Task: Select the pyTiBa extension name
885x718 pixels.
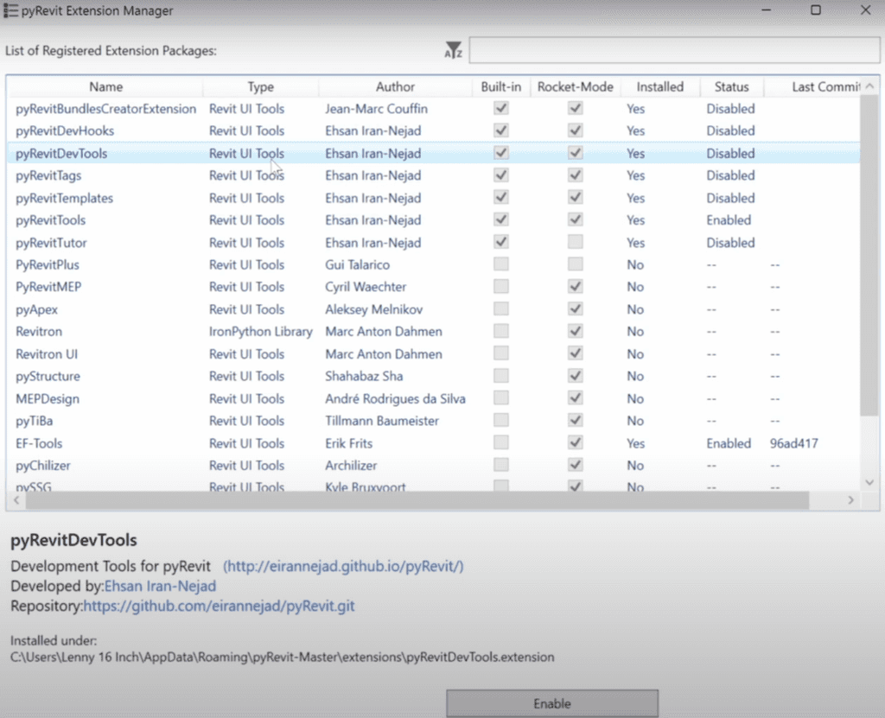Action: point(35,421)
